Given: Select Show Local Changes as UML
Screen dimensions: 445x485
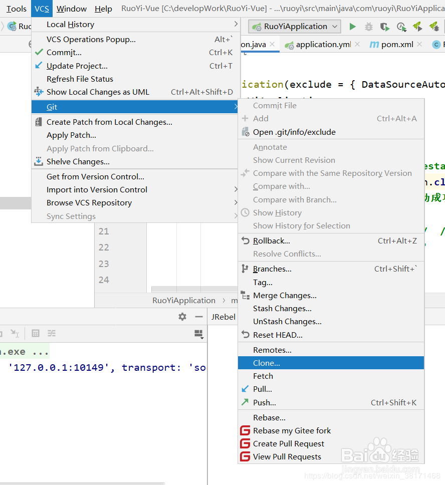Looking at the screenshot, I should coord(136,92).
